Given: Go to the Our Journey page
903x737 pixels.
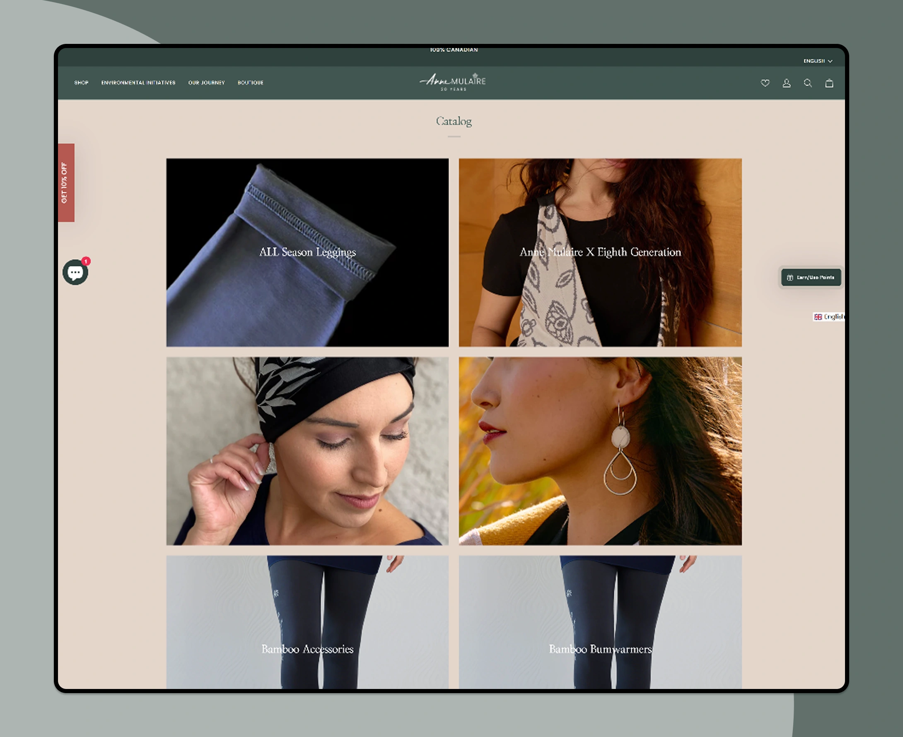Looking at the screenshot, I should [206, 83].
